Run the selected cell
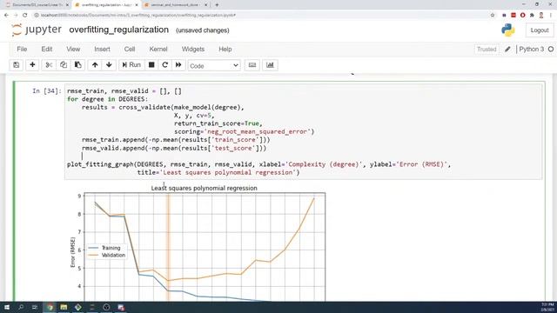The height and width of the screenshot is (313, 557). pyautogui.click(x=131, y=65)
